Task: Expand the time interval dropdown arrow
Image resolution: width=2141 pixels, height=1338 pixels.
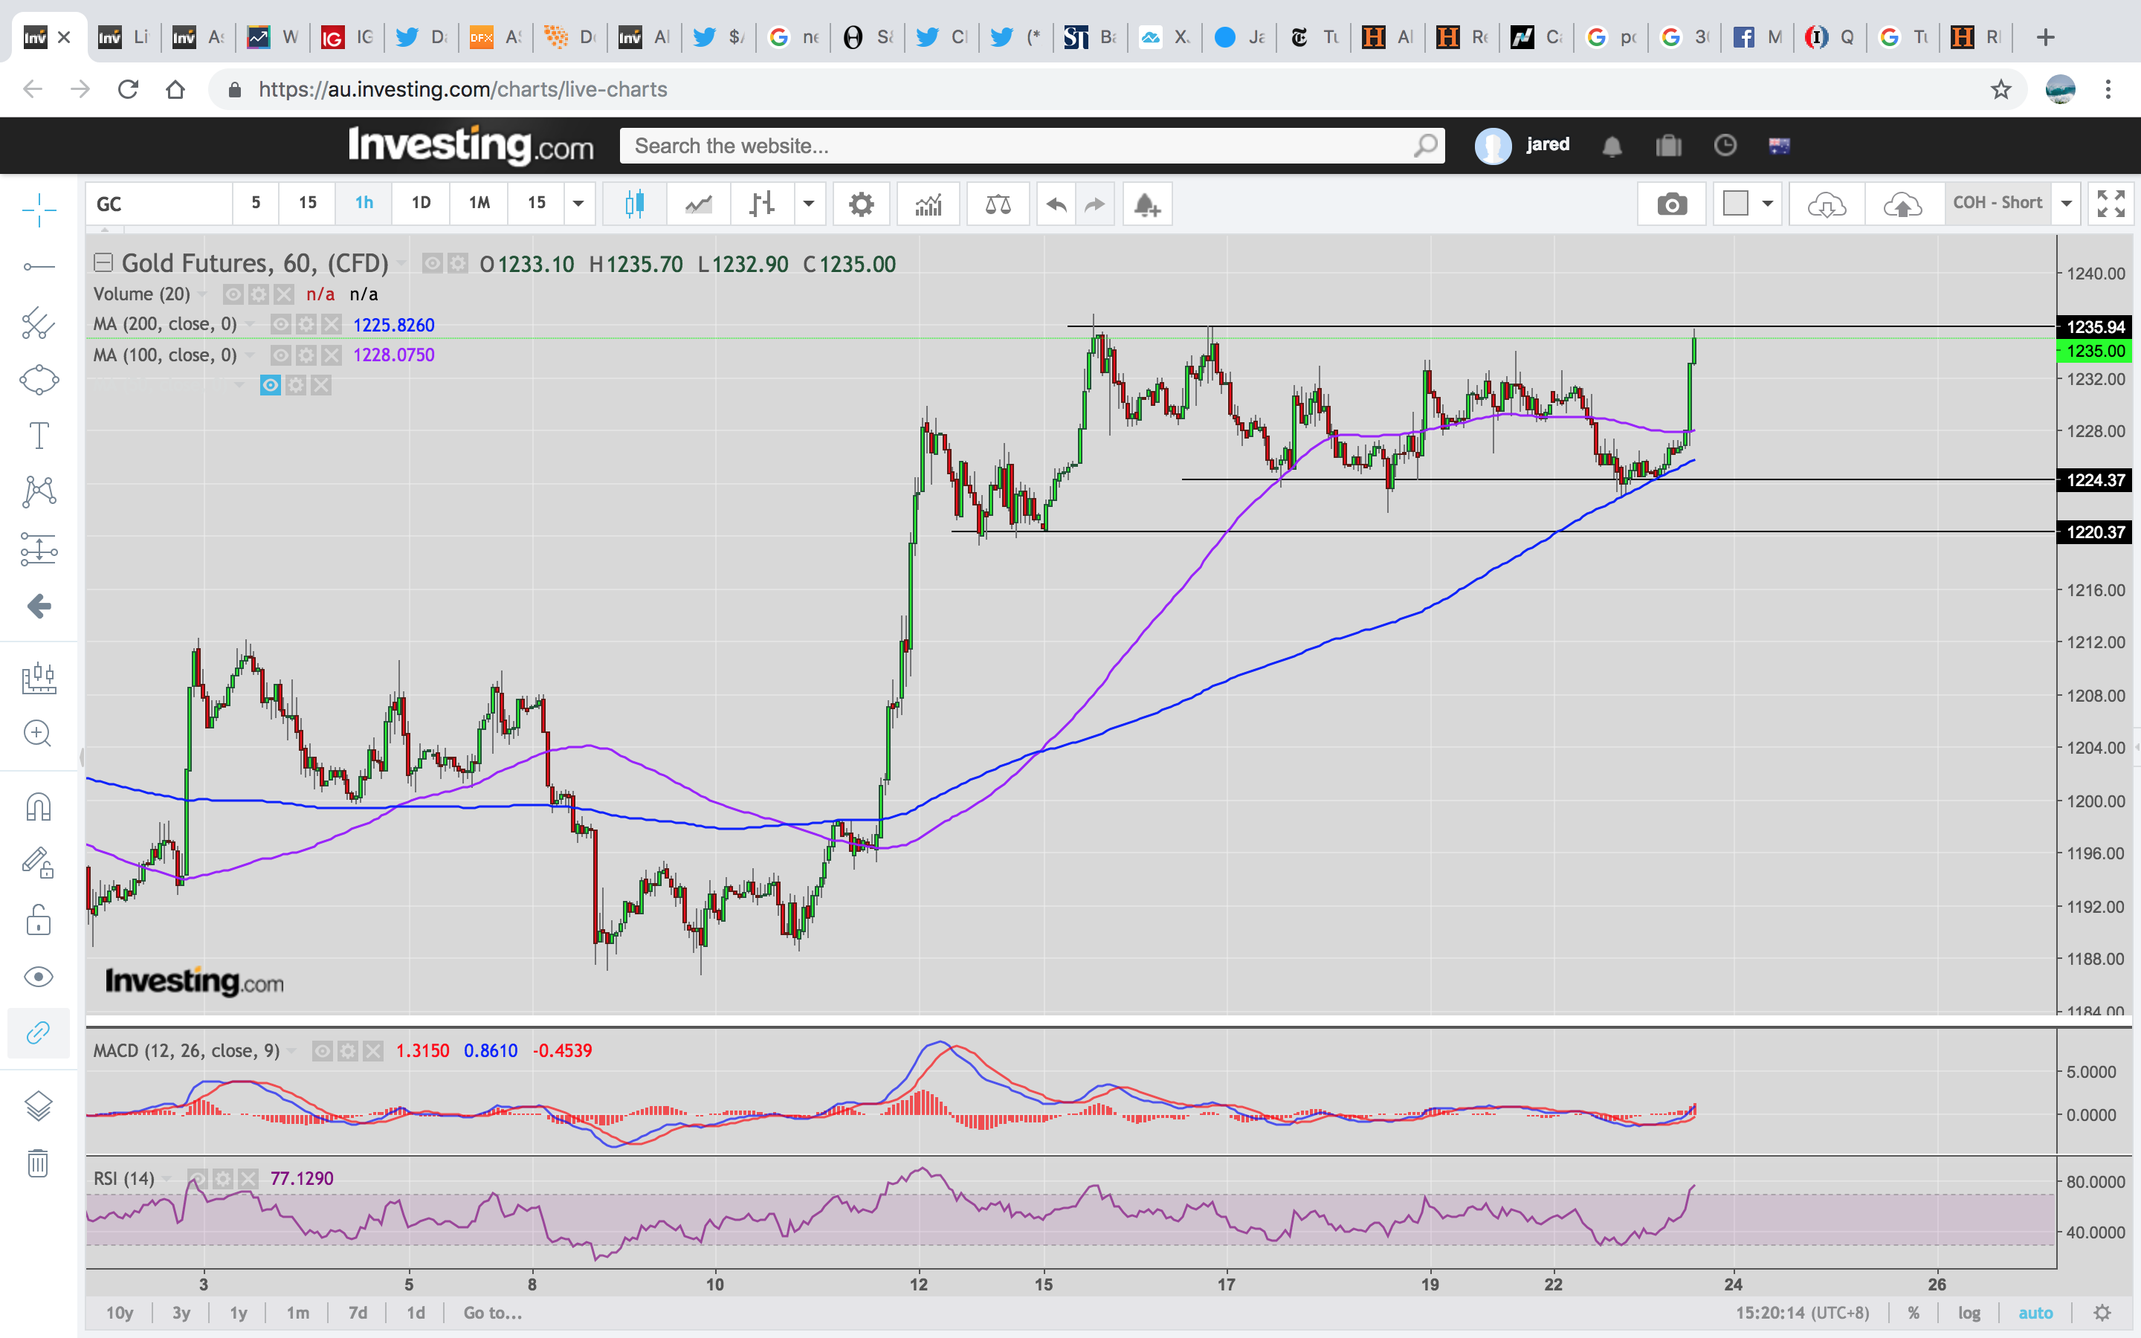Action: (578, 203)
